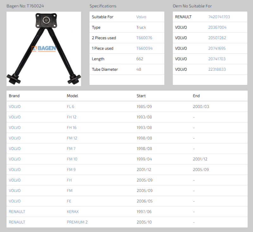Click end date 2001/12 in FM 10 row
The width and height of the screenshot is (253, 232).
click(200, 159)
